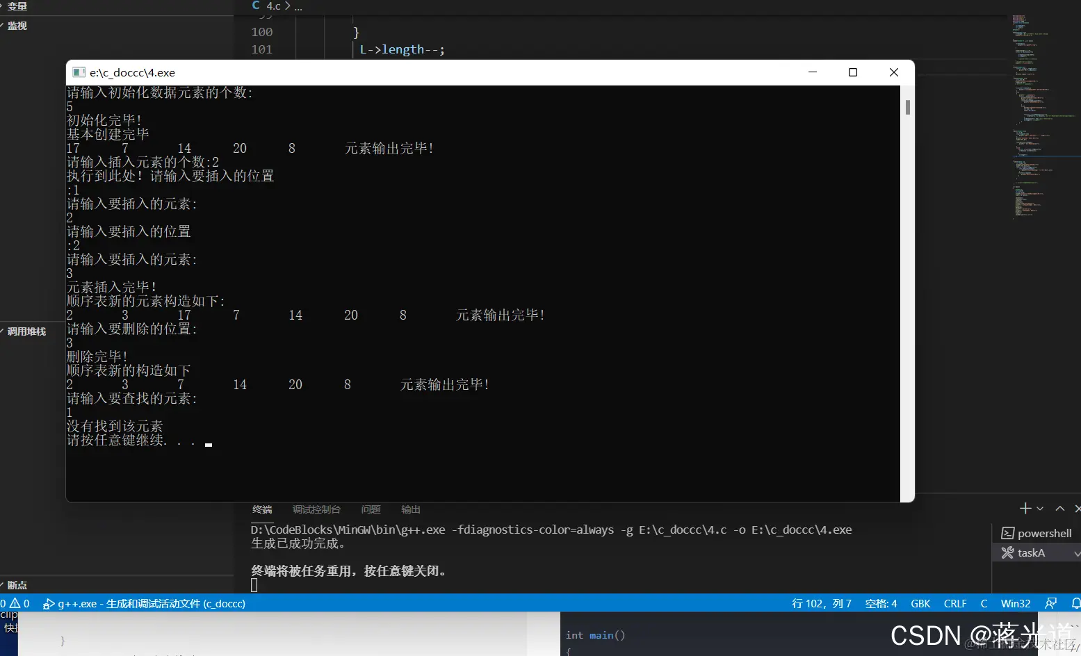Image resolution: width=1081 pixels, height=656 pixels.
Task: Open the Accounts icon in the status bar
Action: (x=1051, y=603)
